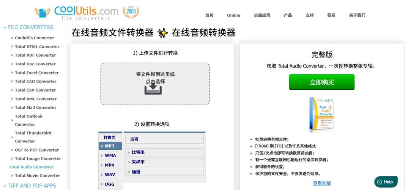Click the CoolUtils winged file logo icon

coord(43,13)
